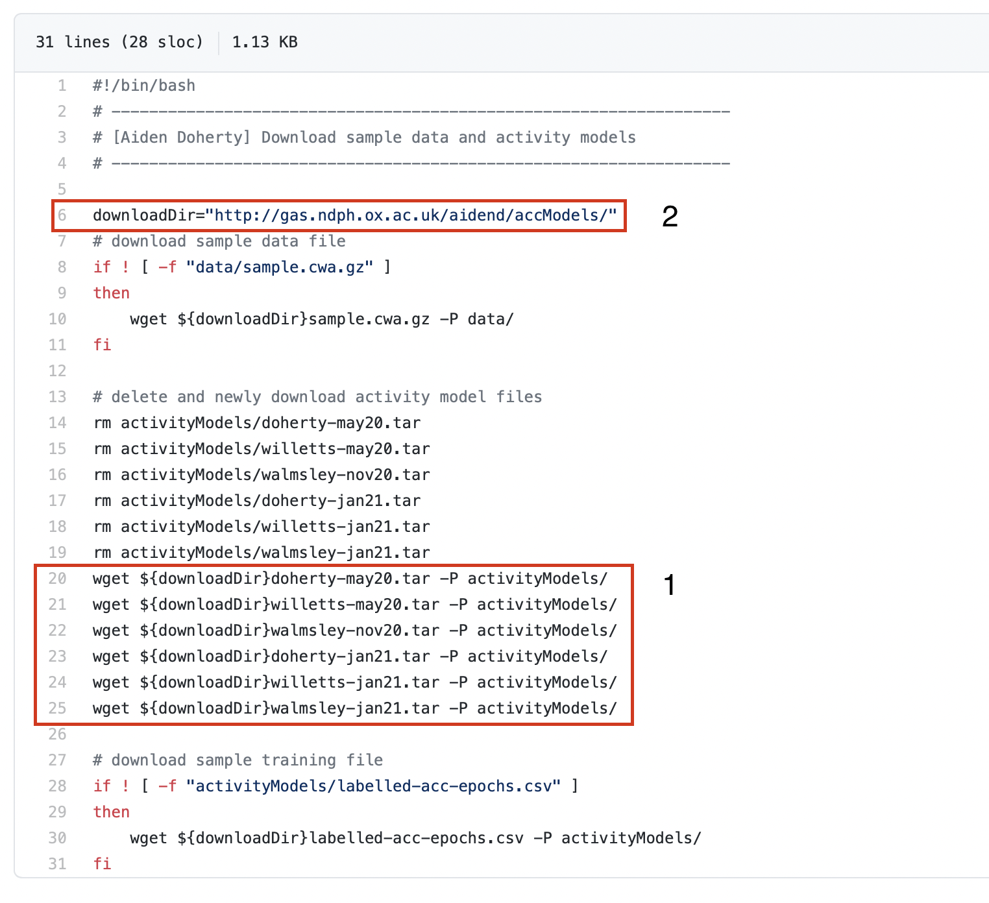Click the 'fi' keyword on line 31

coord(103,864)
